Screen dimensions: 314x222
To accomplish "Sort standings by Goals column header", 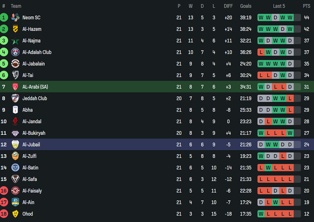I will pyautogui.click(x=246, y=6).
